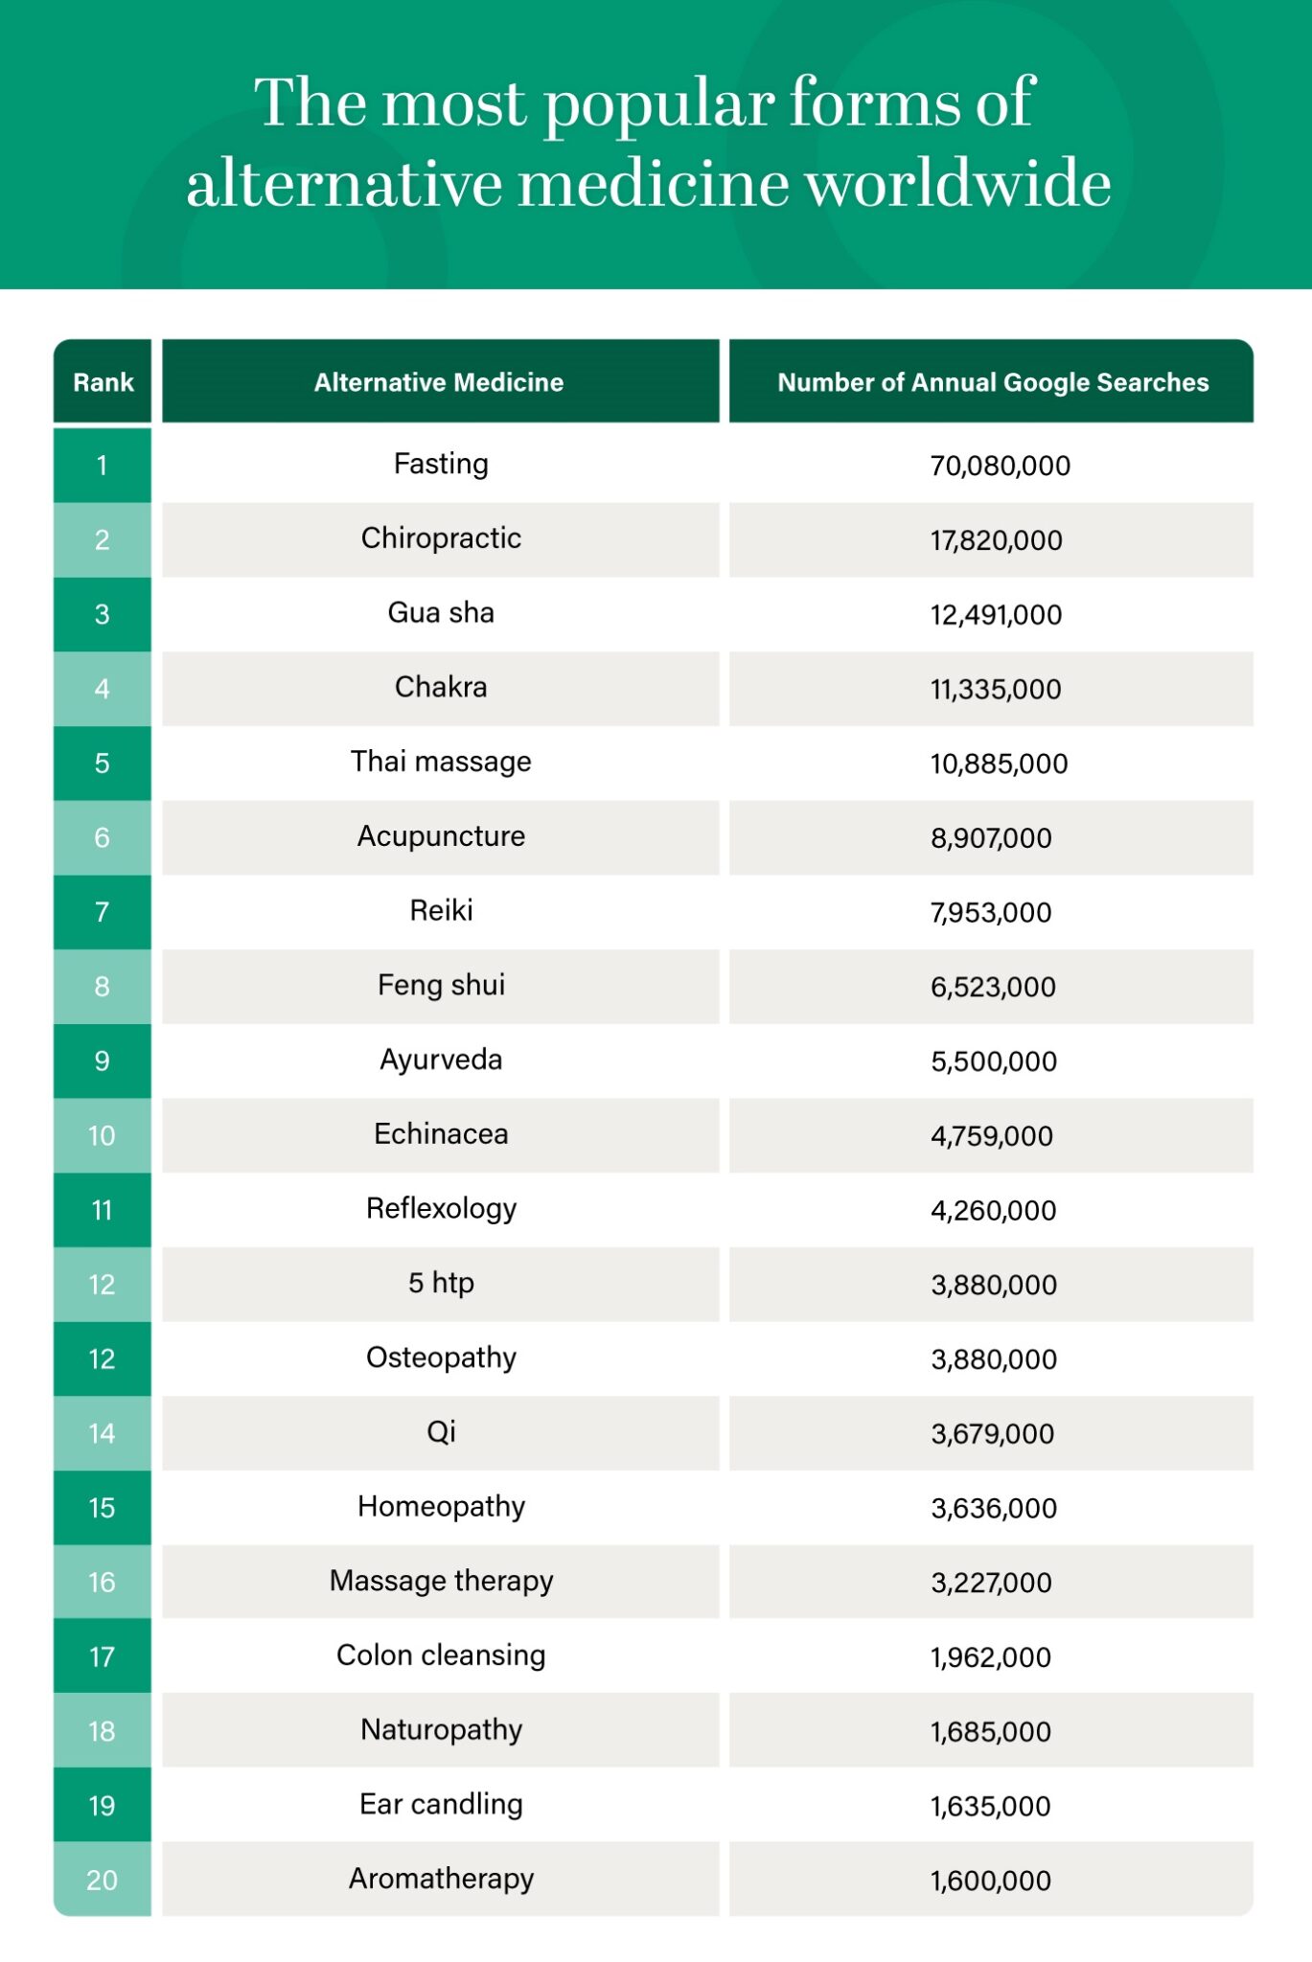Click the infographic title text
Screen dimensions: 1312x1962
coord(649,142)
